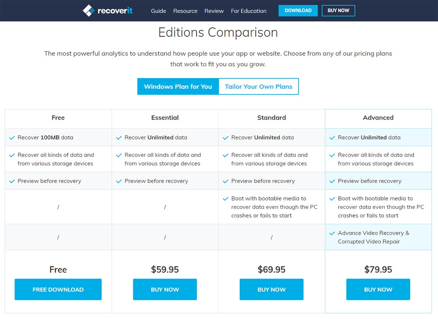
Task: Click Advanced's Recover Unlimited data checkmark
Action: 332,138
